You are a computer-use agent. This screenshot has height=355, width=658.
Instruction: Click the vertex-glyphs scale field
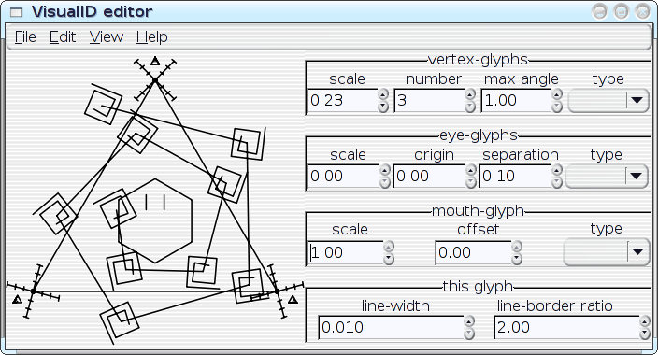[x=342, y=101]
